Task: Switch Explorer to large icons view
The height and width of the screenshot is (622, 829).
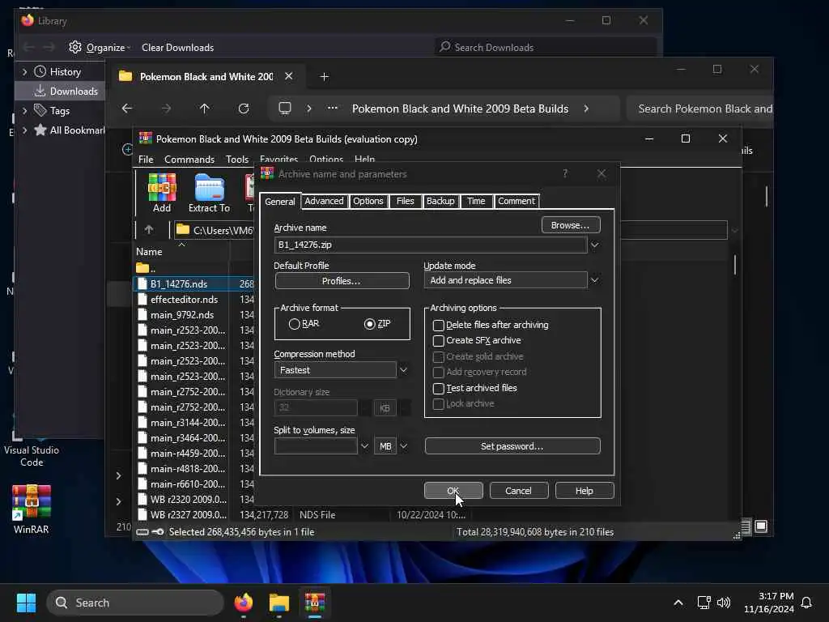Action: pos(761,526)
